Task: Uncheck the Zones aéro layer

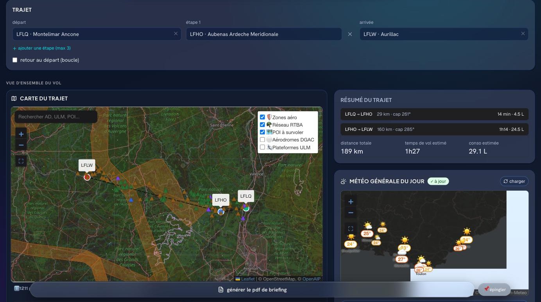Action: click(263, 117)
